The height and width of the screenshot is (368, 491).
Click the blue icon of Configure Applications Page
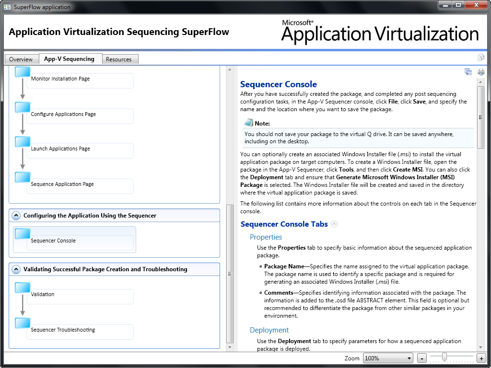point(23,107)
